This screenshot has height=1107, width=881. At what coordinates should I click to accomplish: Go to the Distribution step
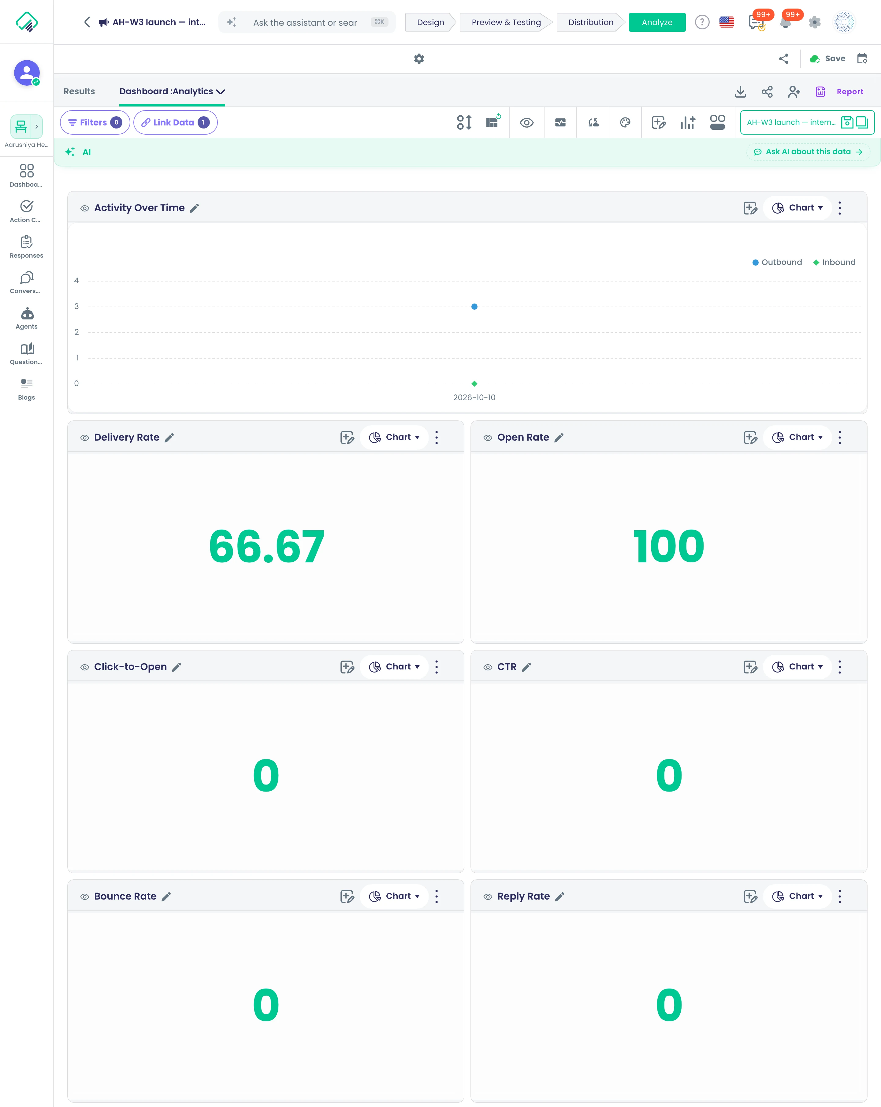[x=591, y=22]
